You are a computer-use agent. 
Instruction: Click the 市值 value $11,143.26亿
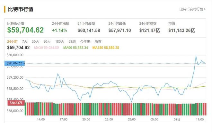pos(182,31)
